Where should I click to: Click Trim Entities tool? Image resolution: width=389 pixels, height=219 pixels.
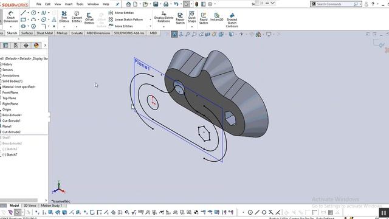[x=64, y=16]
